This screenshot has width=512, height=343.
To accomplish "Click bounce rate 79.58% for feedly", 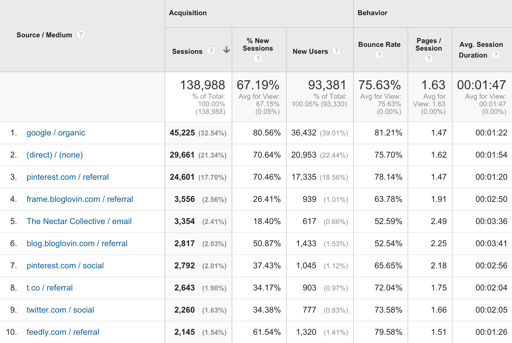I will click(x=388, y=332).
